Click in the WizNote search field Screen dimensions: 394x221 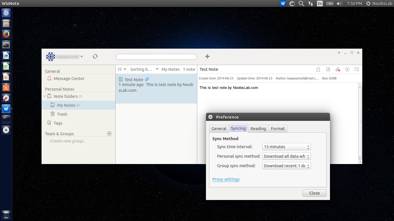[156, 57]
